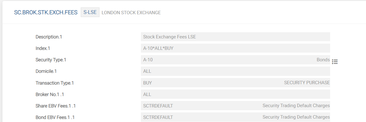This screenshot has height=122, width=366.
Task: Click the Share EBV Fees.1 .1 label
Action: pyautogui.click(x=55, y=106)
